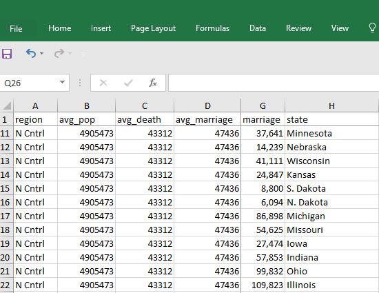Click the Save icon in quick access toolbar
This screenshot has height=293, width=379.
pos(7,53)
